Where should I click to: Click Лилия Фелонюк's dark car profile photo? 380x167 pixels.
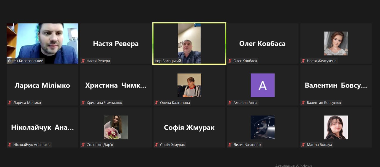pyautogui.click(x=262, y=128)
